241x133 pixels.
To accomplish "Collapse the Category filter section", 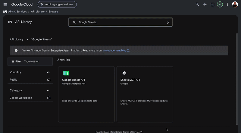I will (48, 90).
